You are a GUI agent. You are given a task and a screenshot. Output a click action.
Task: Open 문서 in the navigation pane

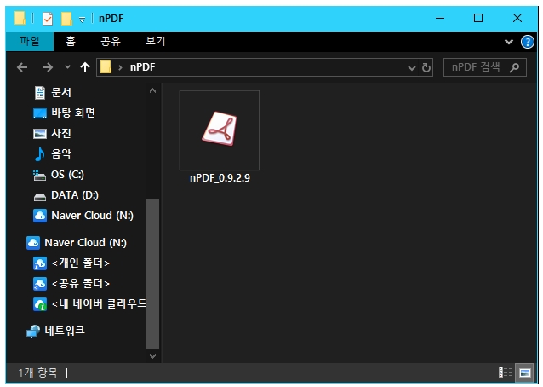click(61, 93)
